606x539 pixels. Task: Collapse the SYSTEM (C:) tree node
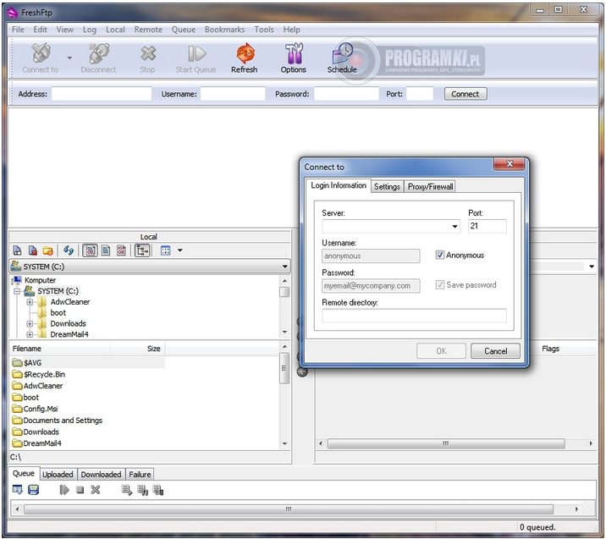click(17, 291)
